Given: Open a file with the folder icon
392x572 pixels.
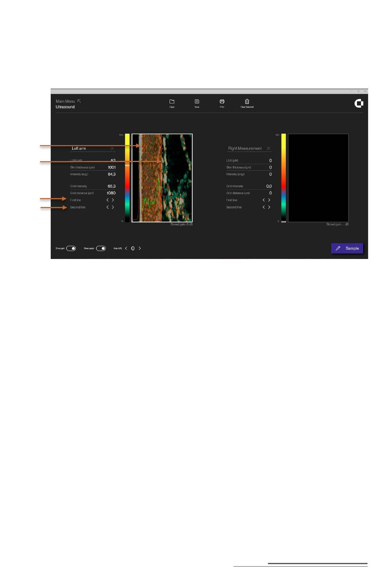Looking at the screenshot, I should click(172, 101).
